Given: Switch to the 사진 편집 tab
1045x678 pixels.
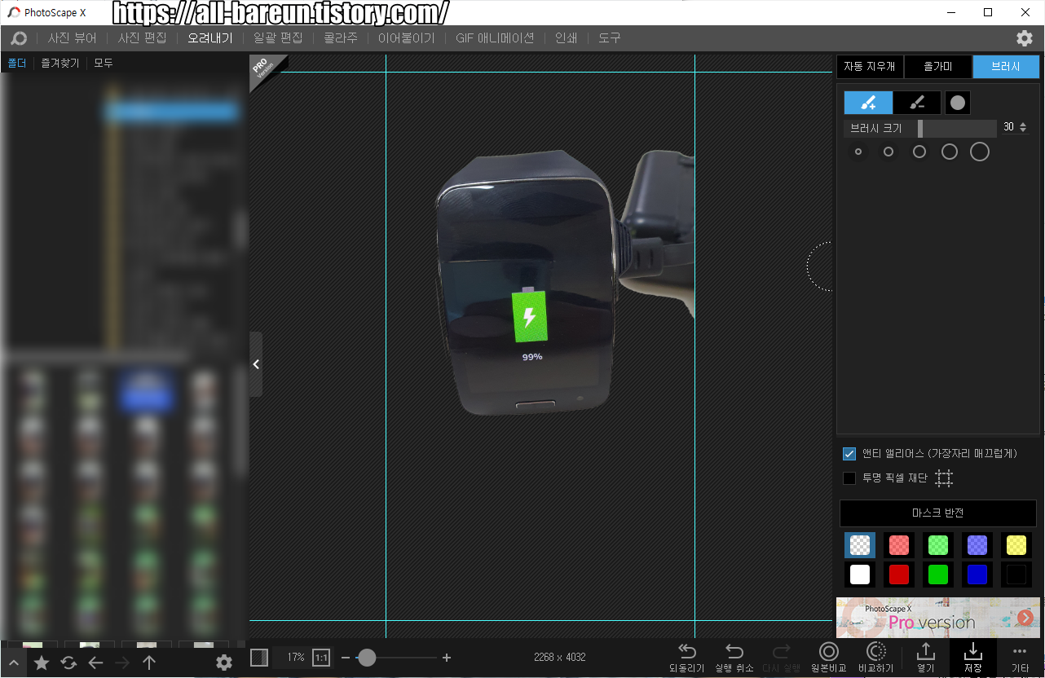Looking at the screenshot, I should [142, 38].
